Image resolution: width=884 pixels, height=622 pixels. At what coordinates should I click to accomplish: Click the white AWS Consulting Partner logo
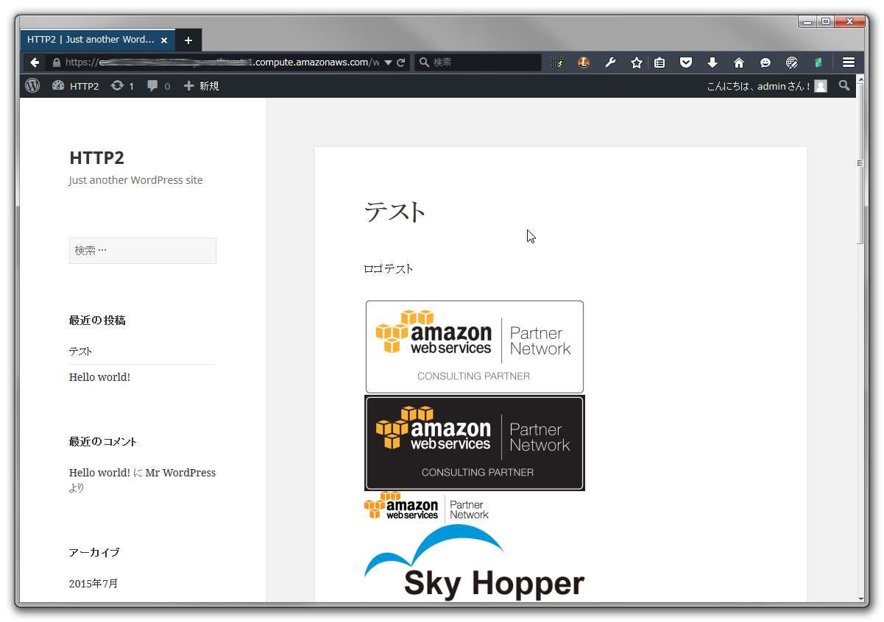pos(475,346)
